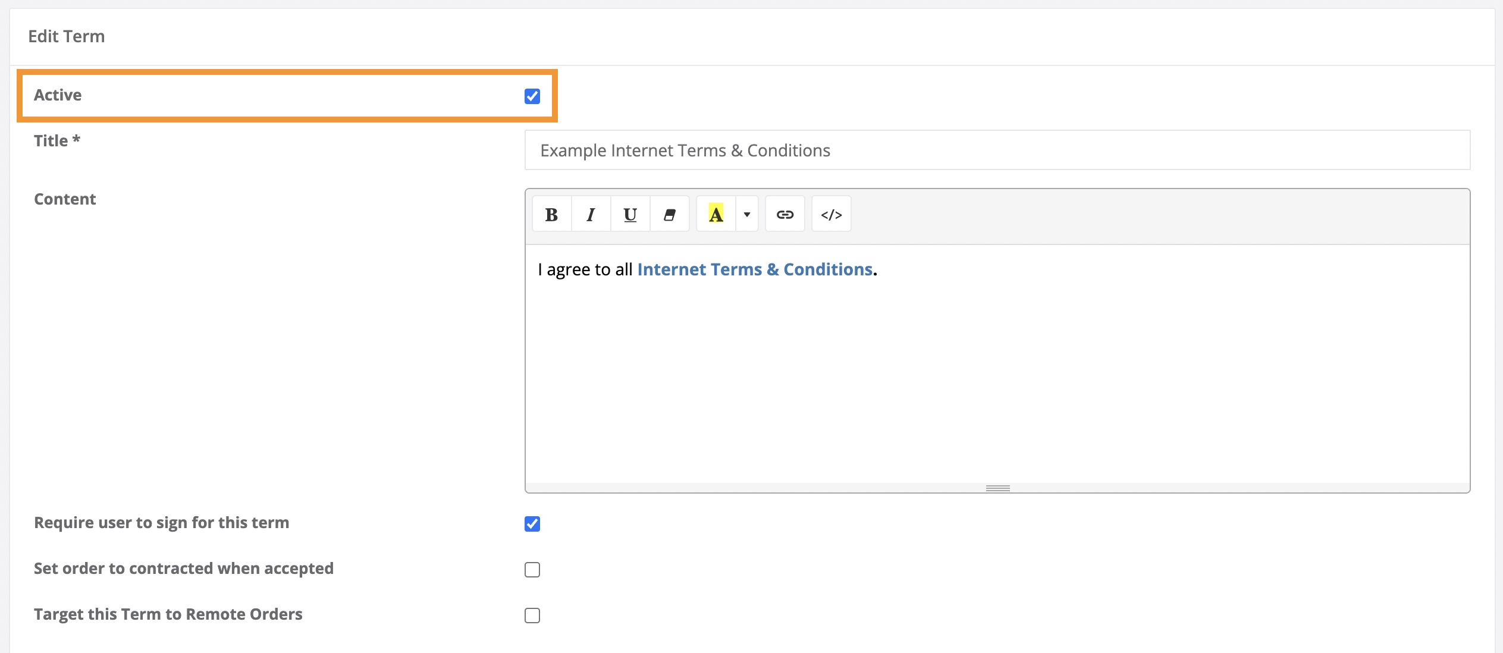The height and width of the screenshot is (653, 1503).
Task: Select the Edit Term header
Action: 65,36
